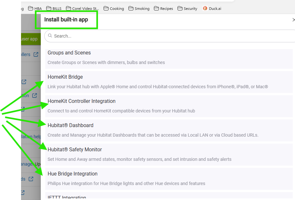This screenshot has width=295, height=200.
Task: Expand the Corel Video St... bookmarks folder
Action: click(83, 9)
